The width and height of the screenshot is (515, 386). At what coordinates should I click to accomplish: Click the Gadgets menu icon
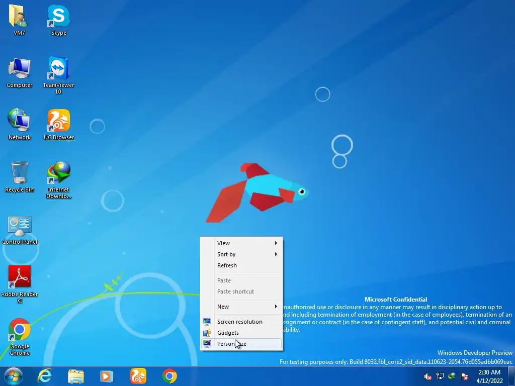(207, 333)
